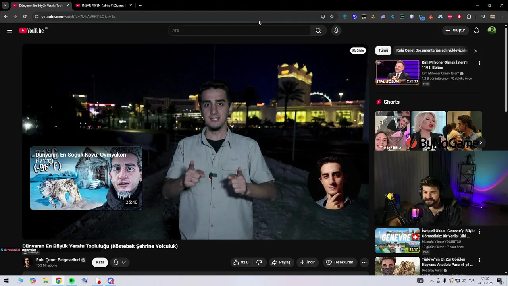The height and width of the screenshot is (286, 508).
Task: Open the MetaMask fox extension
Action: [431, 17]
